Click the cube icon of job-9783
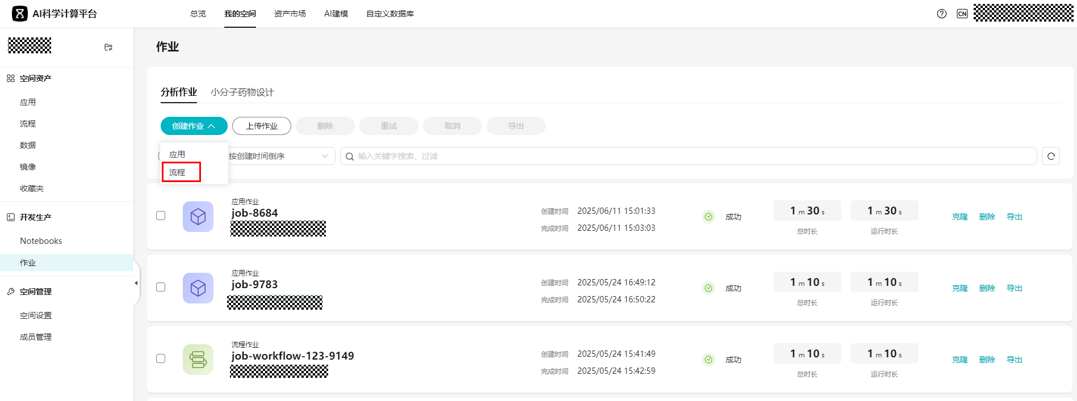The width and height of the screenshot is (1077, 401). [198, 288]
